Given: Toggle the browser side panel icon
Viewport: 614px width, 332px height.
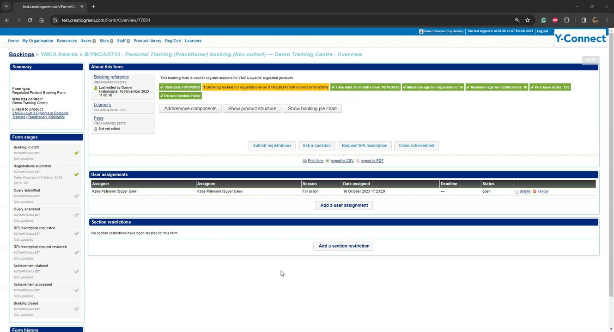Looking at the screenshot, I should (x=584, y=20).
